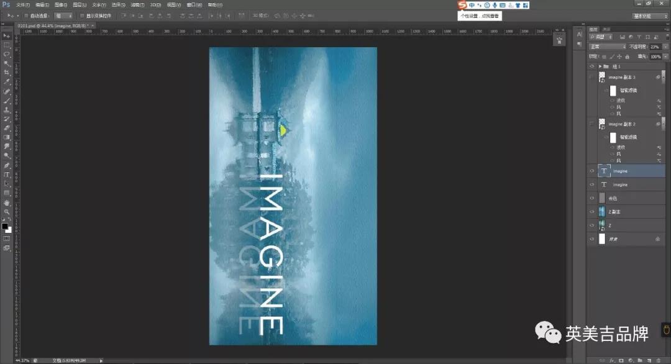Open the 编辑(E) menu
Viewport: 671px width, 364px height.
coord(42,5)
